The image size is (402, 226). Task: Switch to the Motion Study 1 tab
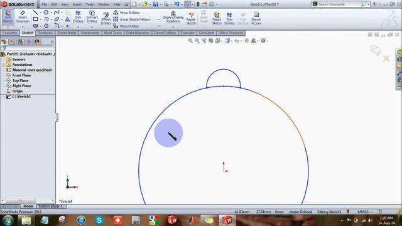(50, 207)
